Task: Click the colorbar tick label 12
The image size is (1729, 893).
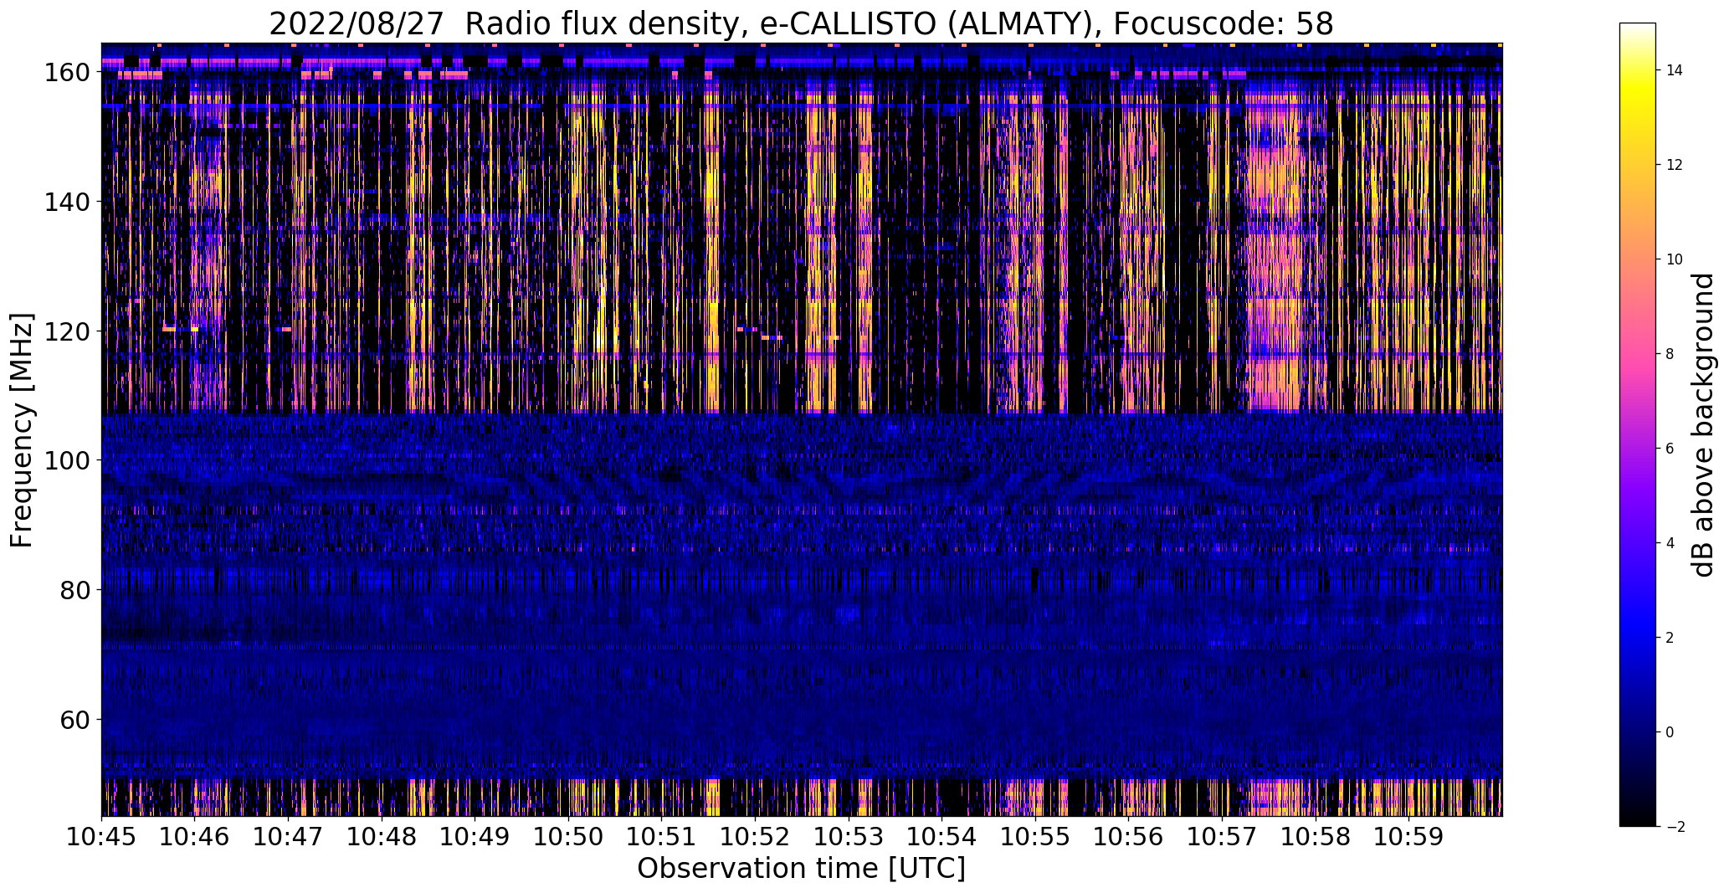Action: [1674, 165]
